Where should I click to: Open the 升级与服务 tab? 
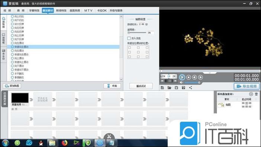point(116,10)
